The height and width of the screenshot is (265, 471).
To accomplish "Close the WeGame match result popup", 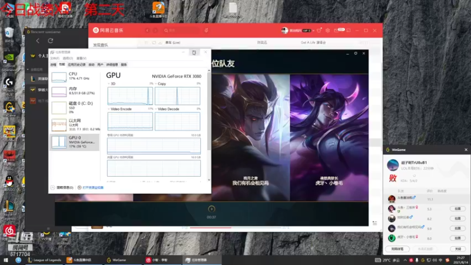I will pyautogui.click(x=466, y=150).
